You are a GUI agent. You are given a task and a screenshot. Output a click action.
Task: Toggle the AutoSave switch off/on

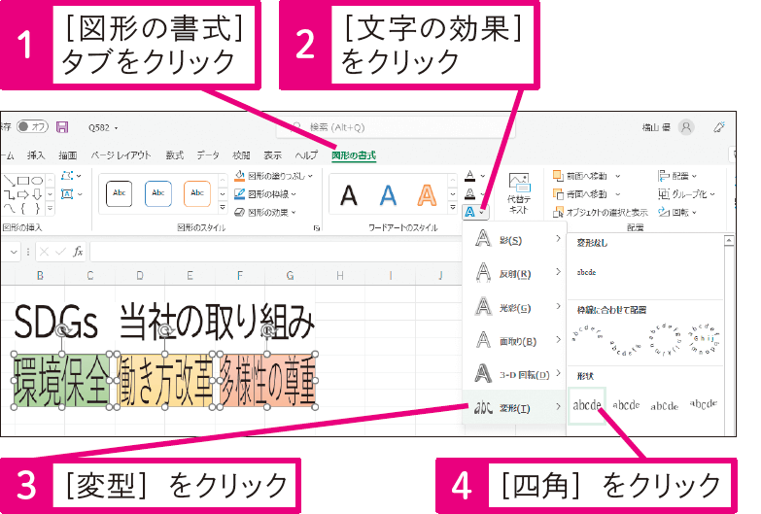click(32, 127)
